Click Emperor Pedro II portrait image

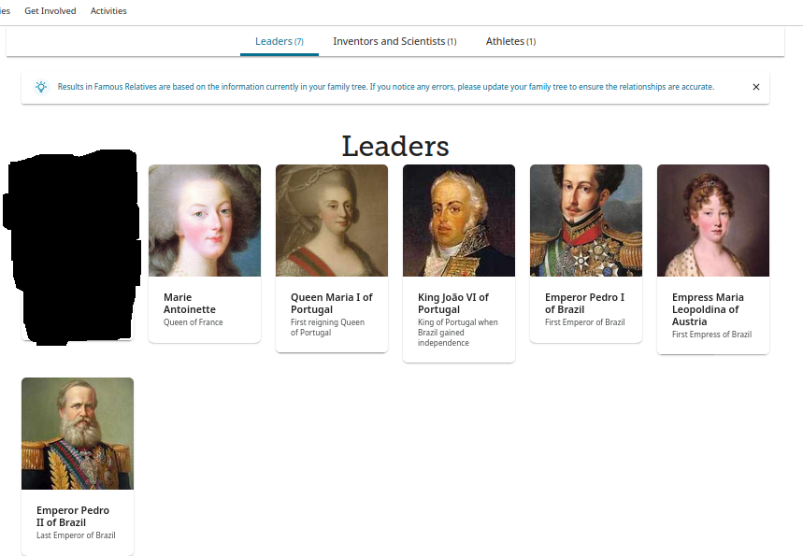[78, 434]
